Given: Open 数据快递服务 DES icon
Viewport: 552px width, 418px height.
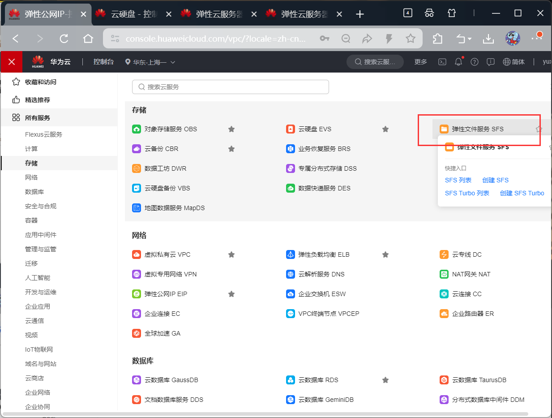Looking at the screenshot, I should click(x=291, y=188).
